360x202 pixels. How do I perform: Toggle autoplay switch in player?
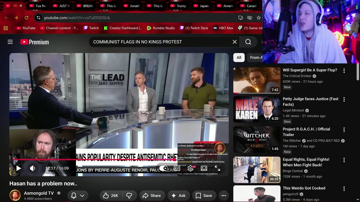pos(164,168)
